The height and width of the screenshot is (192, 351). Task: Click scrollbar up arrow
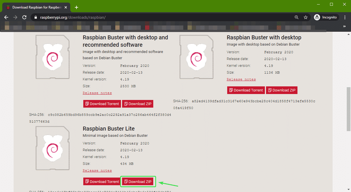point(348,34)
